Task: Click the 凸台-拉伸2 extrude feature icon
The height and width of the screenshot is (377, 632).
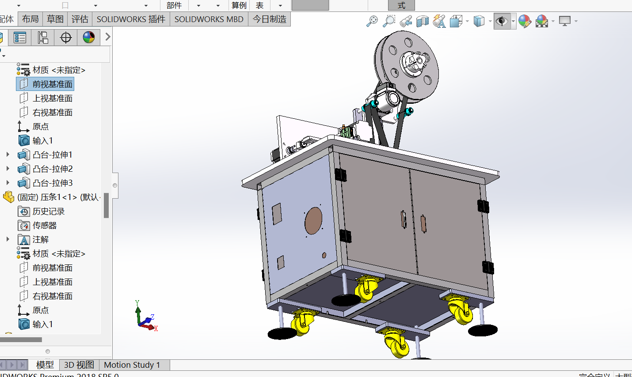Action: 24,169
